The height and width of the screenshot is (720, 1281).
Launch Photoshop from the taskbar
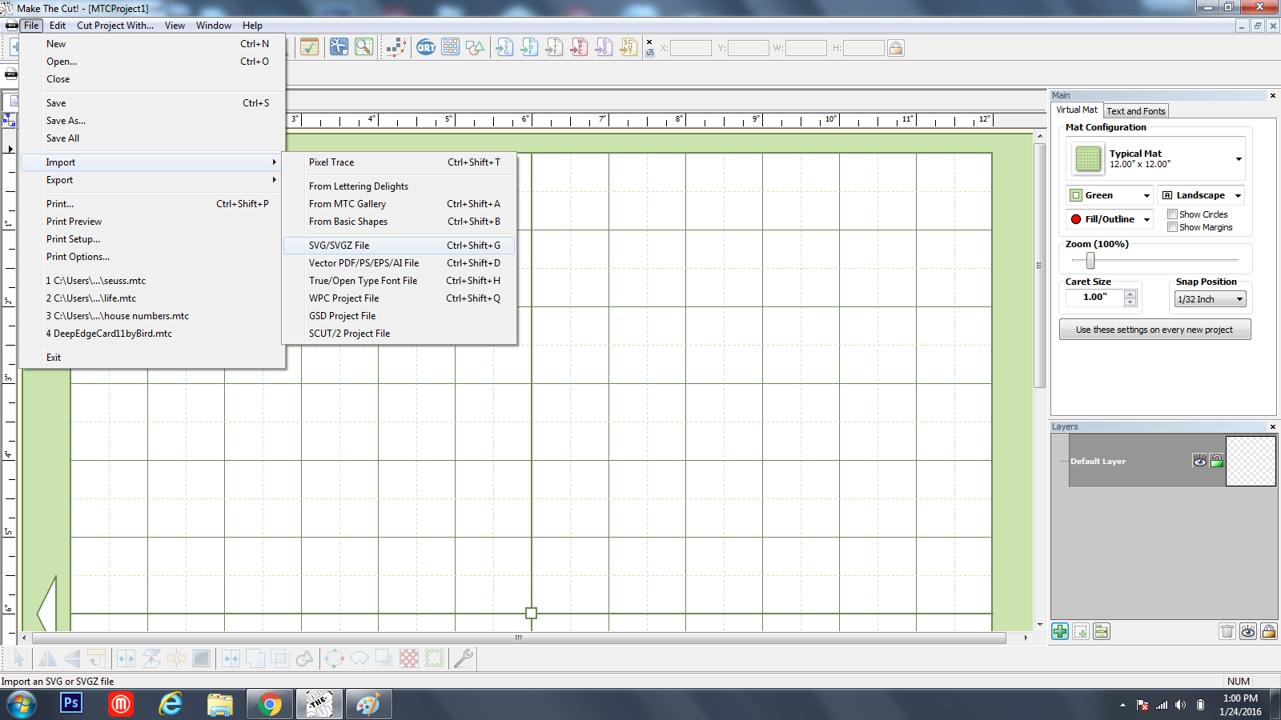(71, 704)
